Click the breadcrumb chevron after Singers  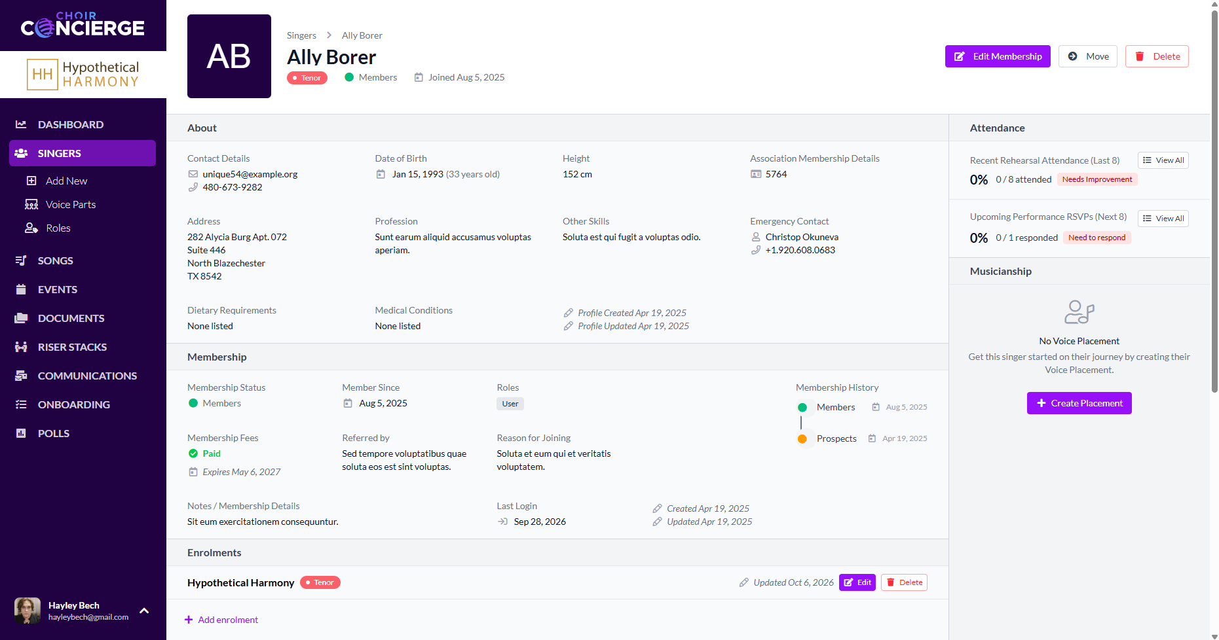tap(329, 35)
